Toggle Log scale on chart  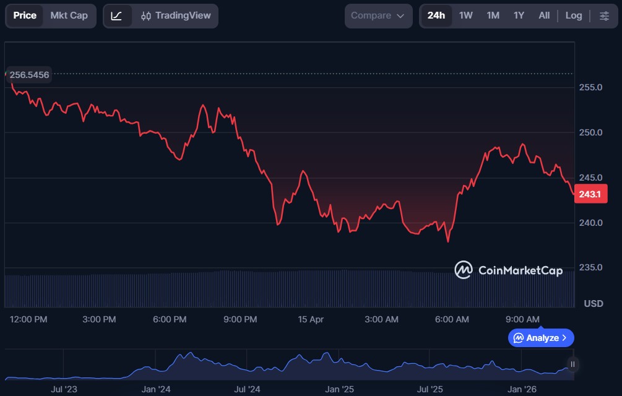(x=574, y=15)
